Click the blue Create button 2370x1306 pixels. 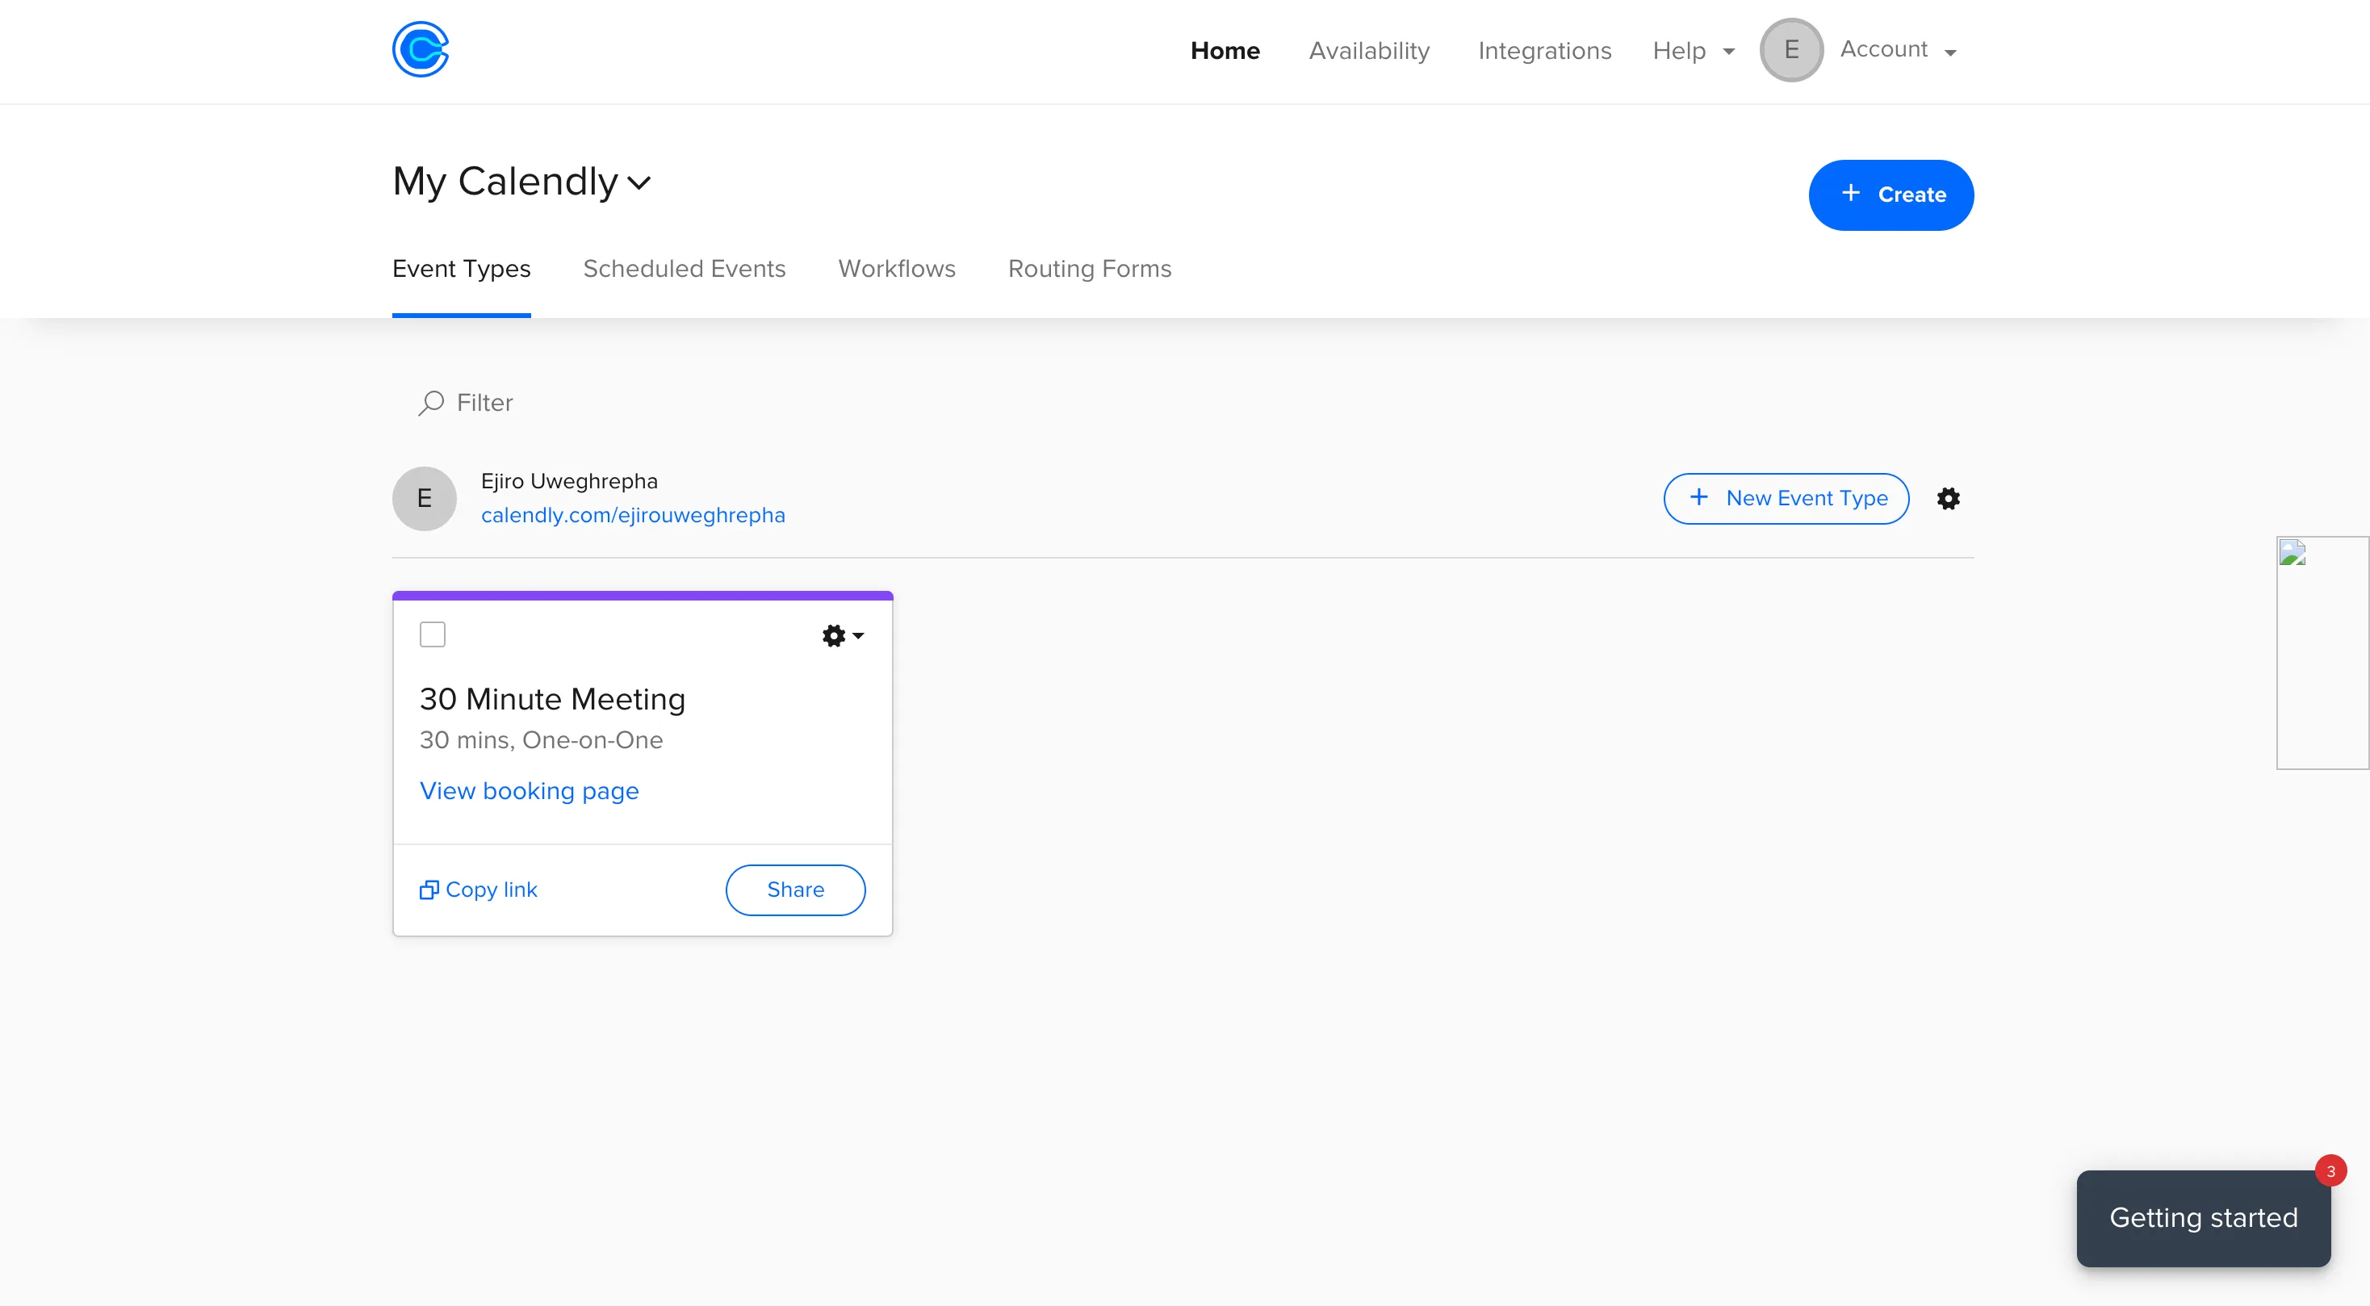[x=1891, y=195]
